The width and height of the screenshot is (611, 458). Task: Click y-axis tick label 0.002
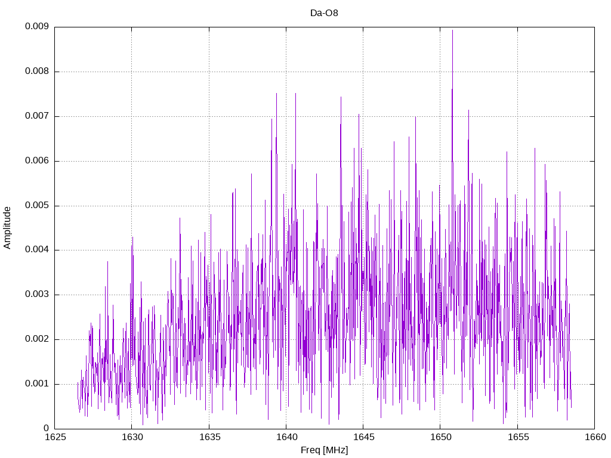(37, 339)
